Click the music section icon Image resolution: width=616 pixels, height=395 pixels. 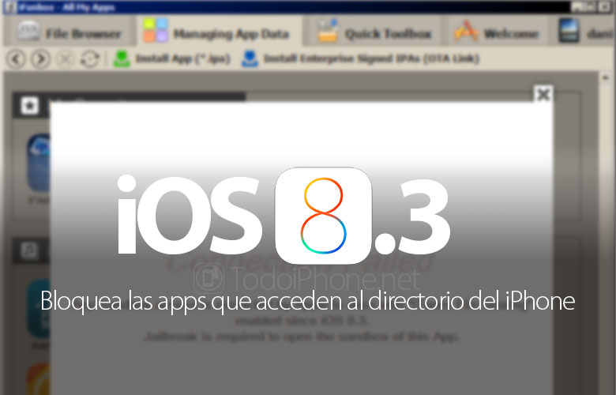[x=29, y=250]
